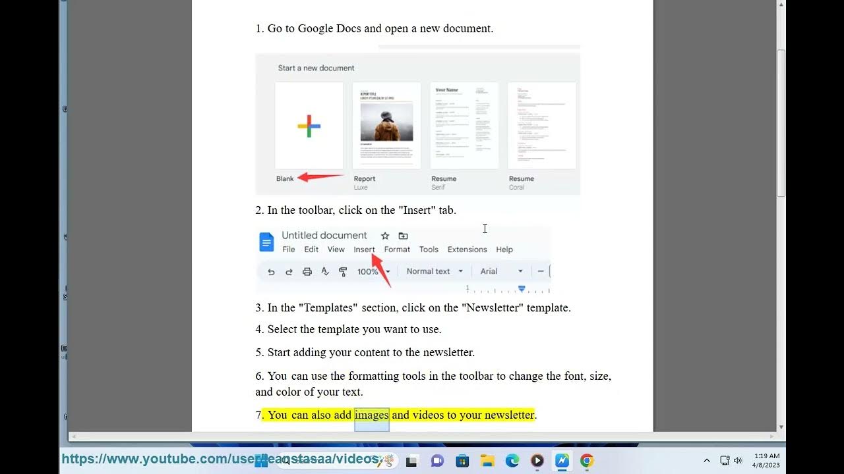Click the step 6 line about formatting tools
The width and height of the screenshot is (844, 474).
[433, 384]
